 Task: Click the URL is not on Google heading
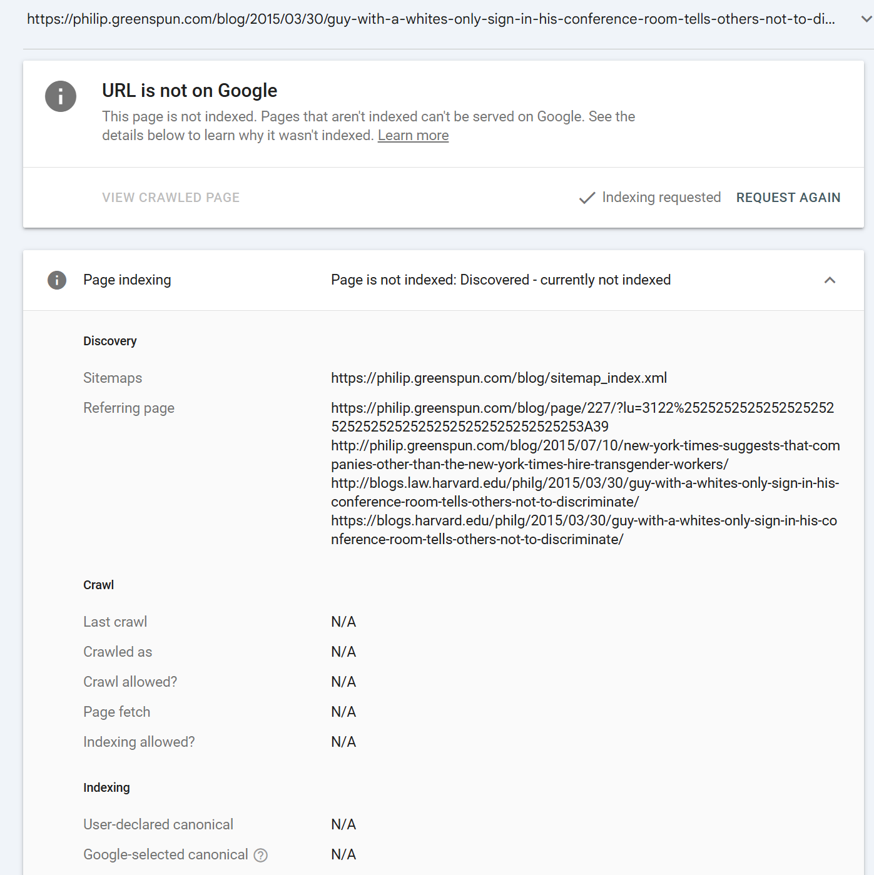click(x=190, y=91)
